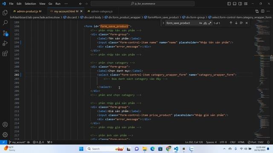Change encoding via UTF-8 status item
The width and height of the screenshot is (273, 153).
coord(223,142)
